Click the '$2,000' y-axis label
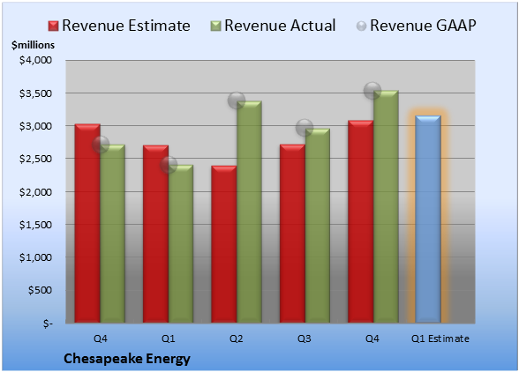Viewport: 519px width, 372px height. tap(35, 192)
